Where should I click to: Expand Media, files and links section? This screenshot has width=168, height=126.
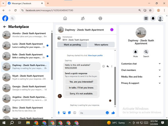(x=141, y=77)
